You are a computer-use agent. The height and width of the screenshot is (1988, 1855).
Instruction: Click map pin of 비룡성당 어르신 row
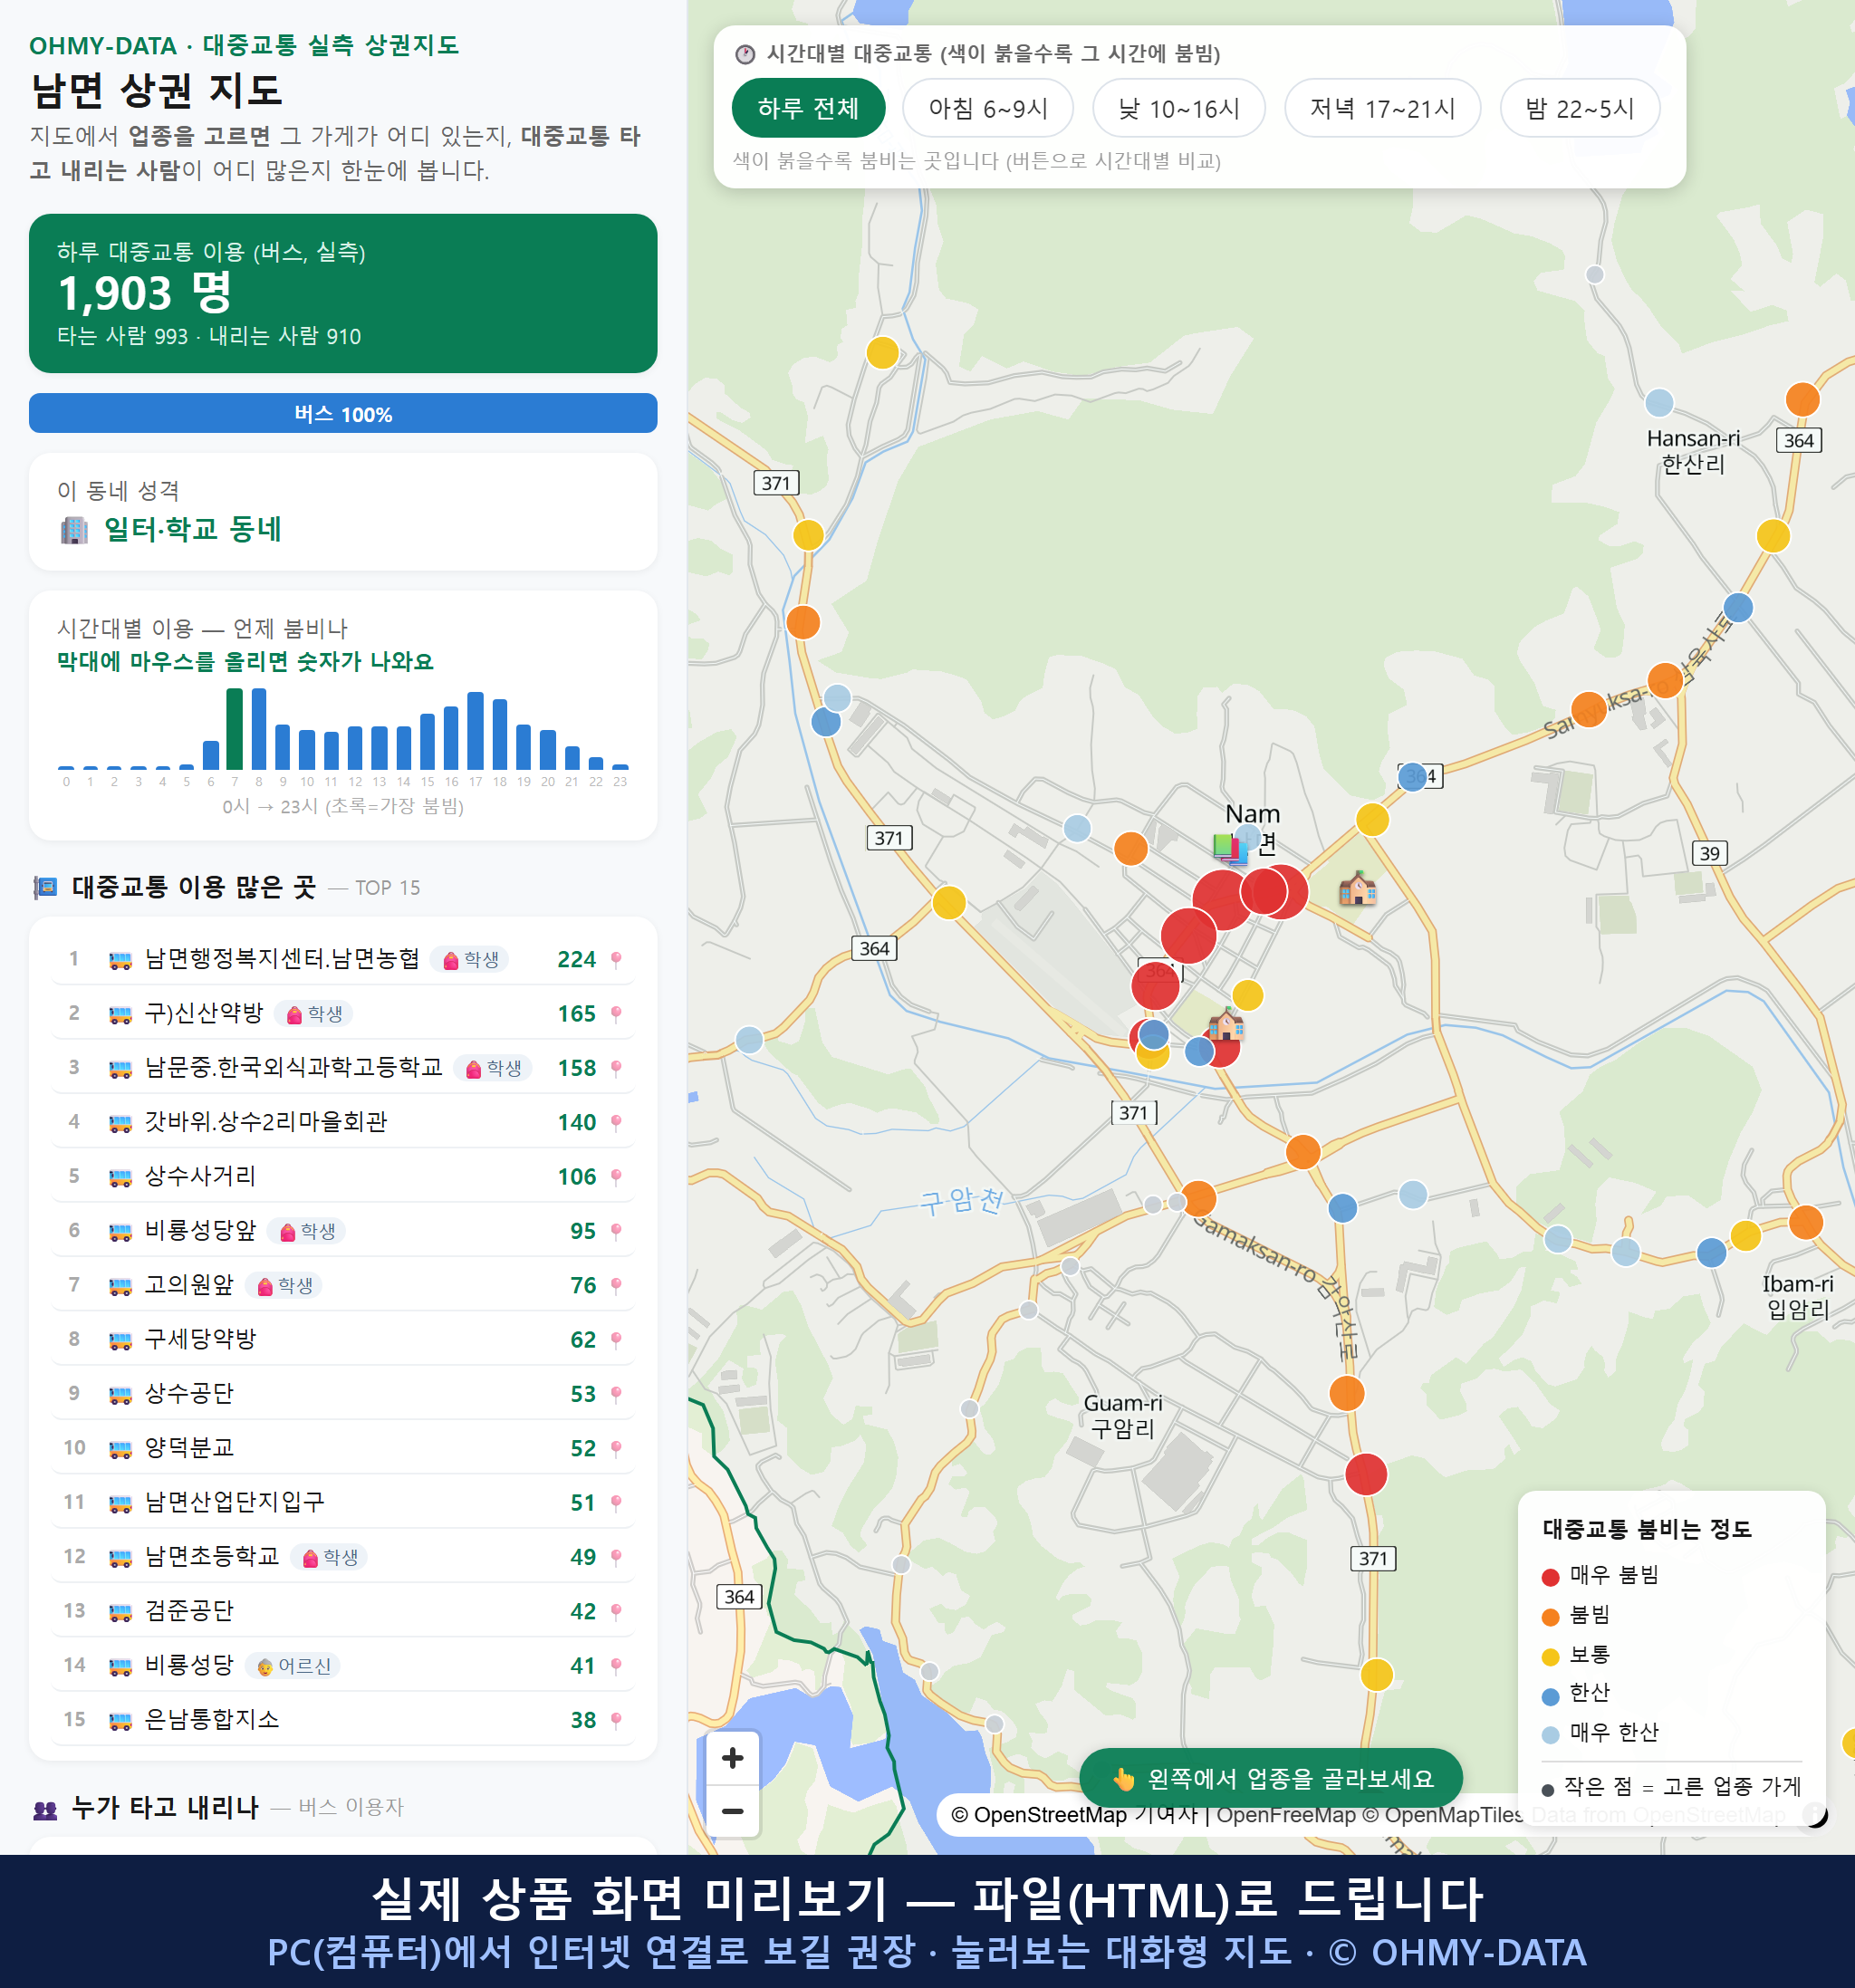pos(616,1666)
